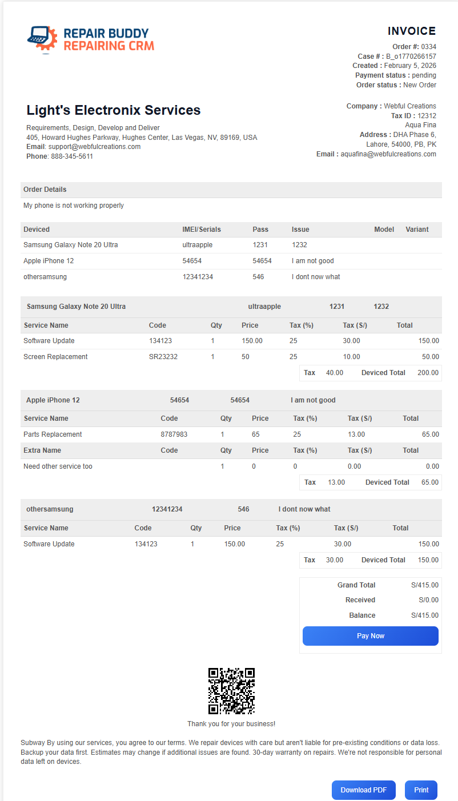Click the support@webfulcreations.com email address
The image size is (458, 801).
pyautogui.click(x=94, y=147)
